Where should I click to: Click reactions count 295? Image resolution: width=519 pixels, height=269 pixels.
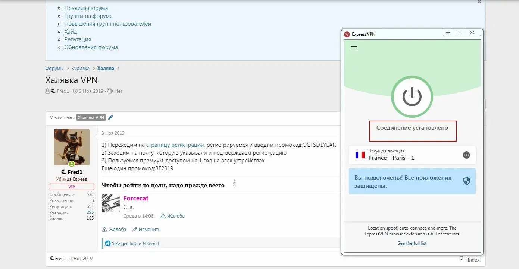pos(90,212)
